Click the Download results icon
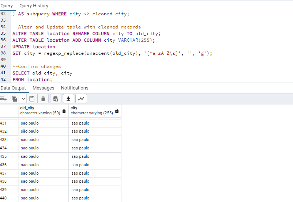This screenshot has height=202, width=293. pyautogui.click(x=68, y=99)
